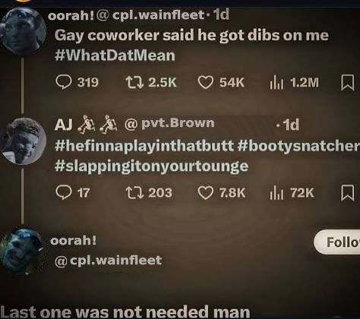Screen dimensions: 360x319
Task: Open oorah! avatar on first tweet
Action: tap(23, 30)
